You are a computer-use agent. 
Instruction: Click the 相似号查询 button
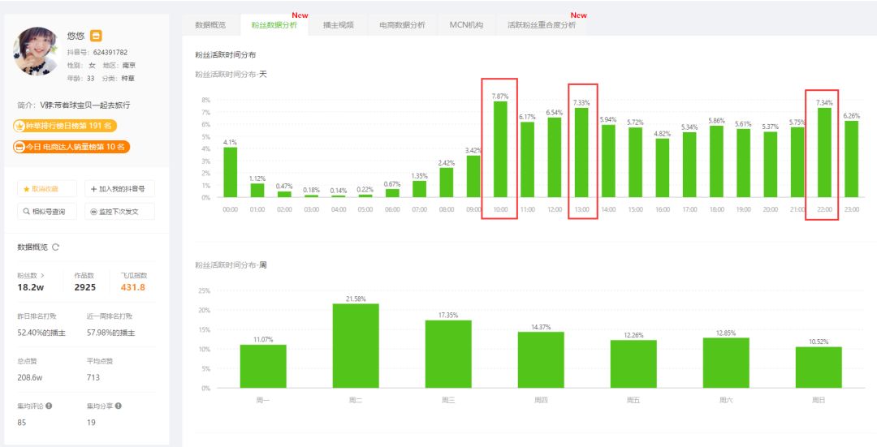[x=47, y=212]
